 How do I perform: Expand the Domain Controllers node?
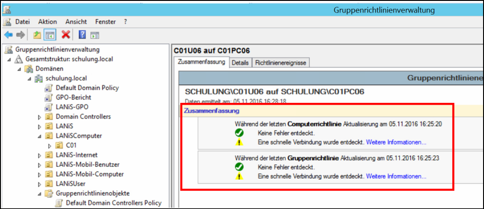click(40, 117)
